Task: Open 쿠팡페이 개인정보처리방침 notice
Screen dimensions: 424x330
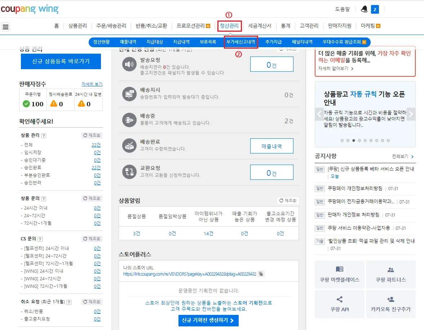Action: click(x=355, y=188)
